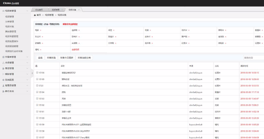The height and width of the screenshot is (139, 264).
Task: Click the red x beside 纪录片 category
Action: pos(189,43)
